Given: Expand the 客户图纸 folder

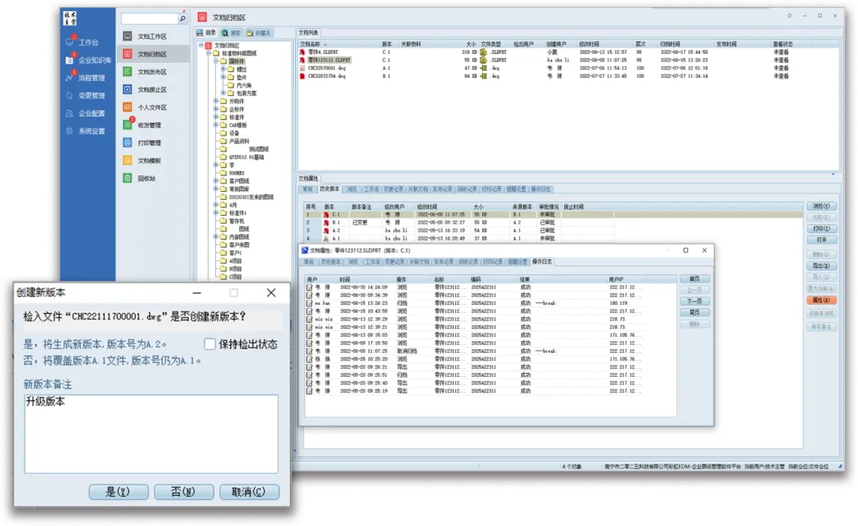Looking at the screenshot, I should point(216,181).
